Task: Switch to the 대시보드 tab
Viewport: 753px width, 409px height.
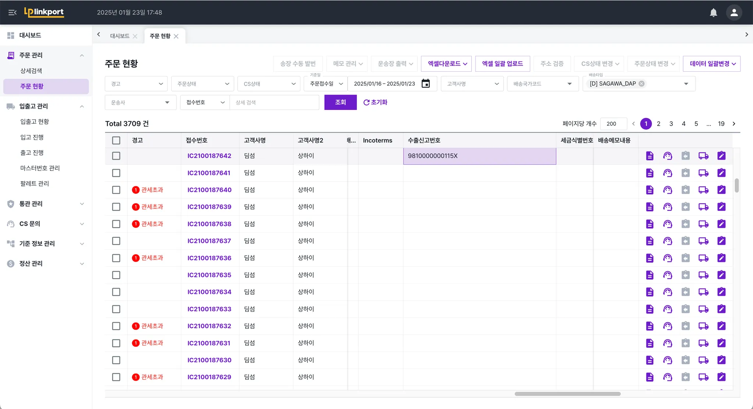Action: (119, 36)
